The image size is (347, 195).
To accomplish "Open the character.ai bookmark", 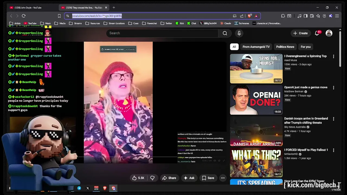I will 267,23.
